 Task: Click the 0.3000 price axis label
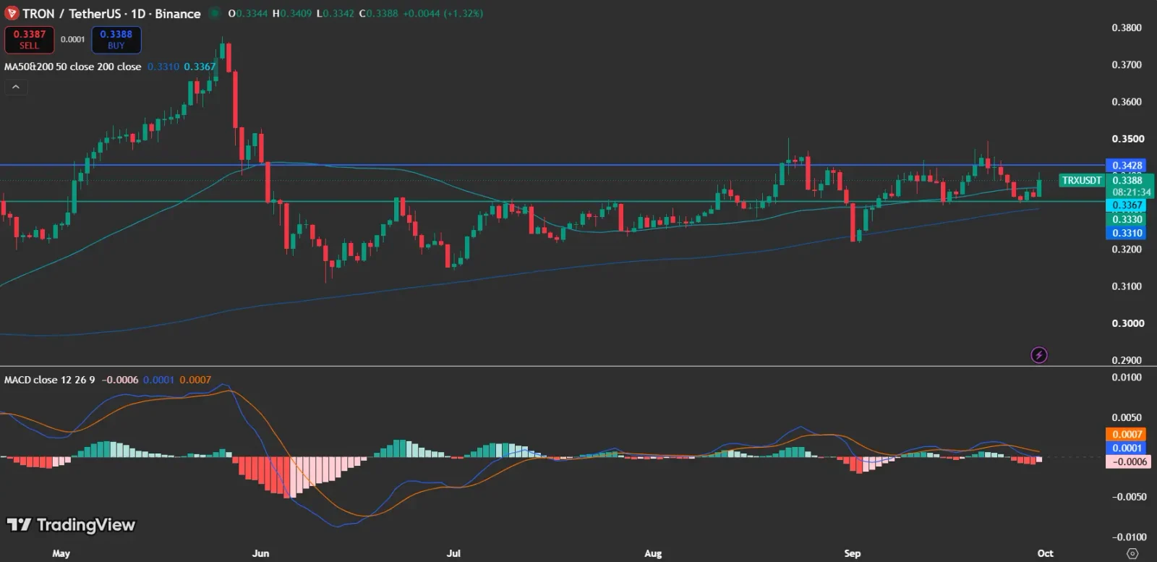pos(1127,323)
